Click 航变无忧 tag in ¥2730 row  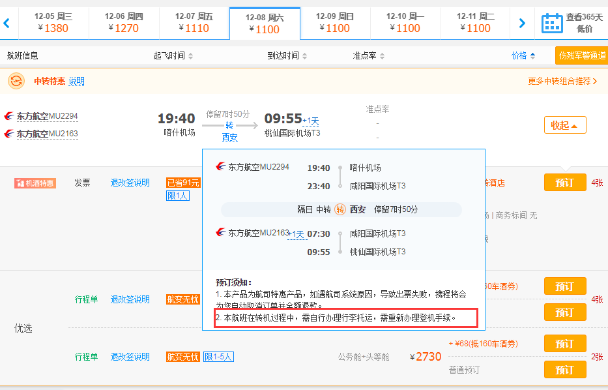point(183,357)
